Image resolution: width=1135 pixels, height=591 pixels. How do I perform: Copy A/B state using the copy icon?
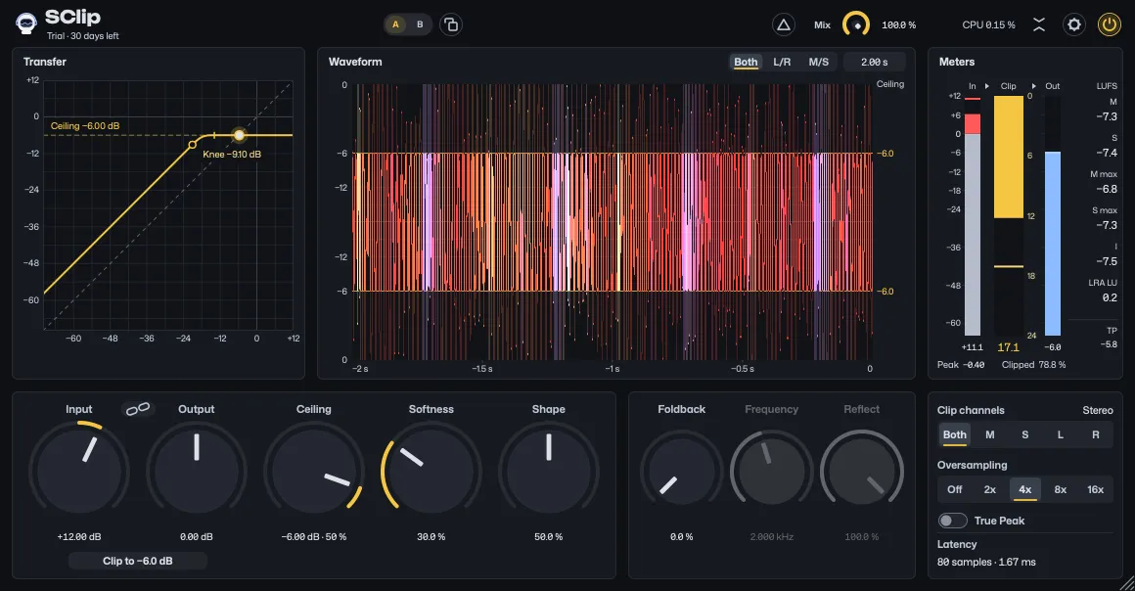pos(451,24)
